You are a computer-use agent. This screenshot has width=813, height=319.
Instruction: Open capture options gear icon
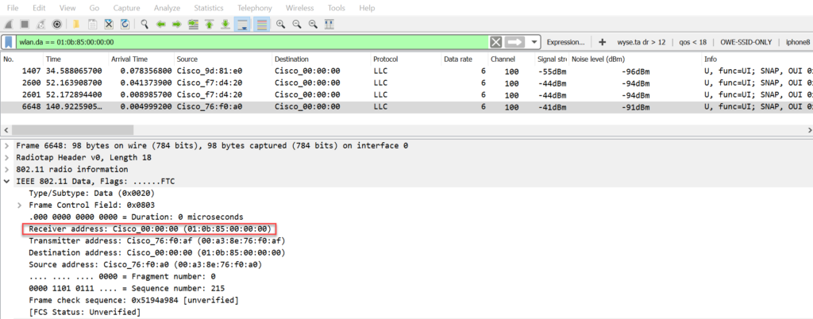click(59, 25)
